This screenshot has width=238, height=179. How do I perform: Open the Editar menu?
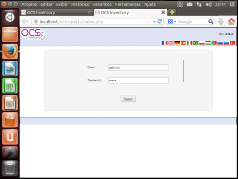(46, 5)
